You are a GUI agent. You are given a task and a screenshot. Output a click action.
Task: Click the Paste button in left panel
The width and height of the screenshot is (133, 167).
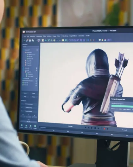point(34,97)
